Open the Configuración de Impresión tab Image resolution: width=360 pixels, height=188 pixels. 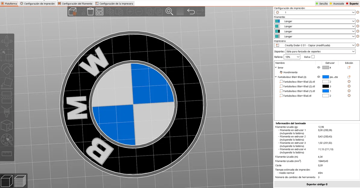click(x=37, y=3)
